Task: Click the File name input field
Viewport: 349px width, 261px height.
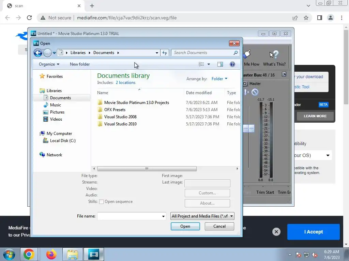Action: pos(129,216)
